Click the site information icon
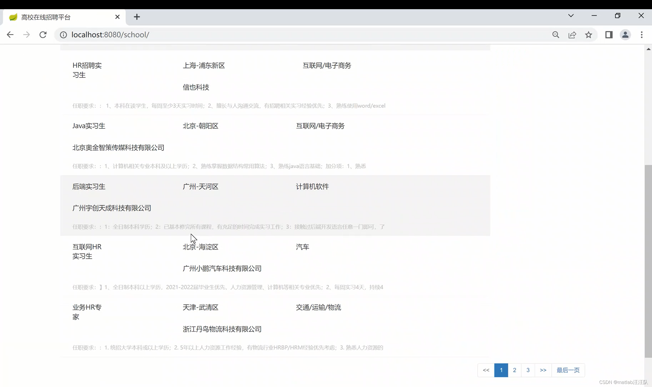Image resolution: width=652 pixels, height=387 pixels. pos(63,35)
